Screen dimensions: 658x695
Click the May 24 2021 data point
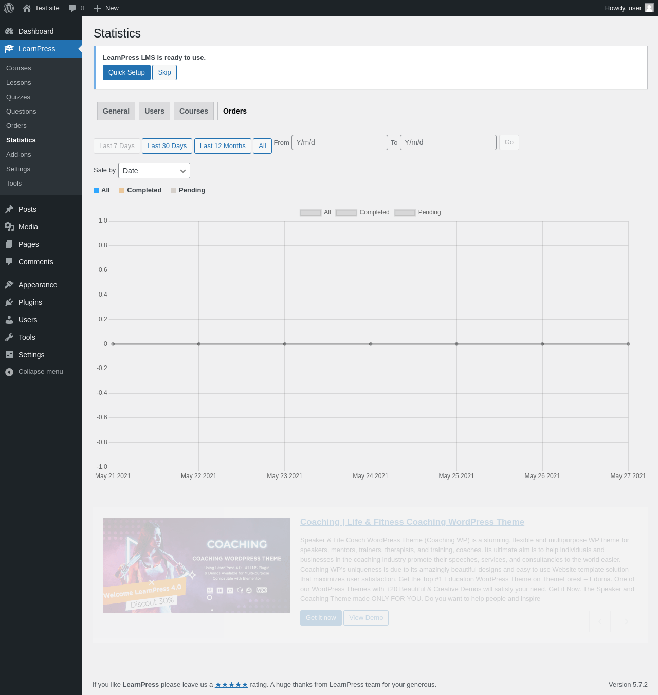coord(371,344)
